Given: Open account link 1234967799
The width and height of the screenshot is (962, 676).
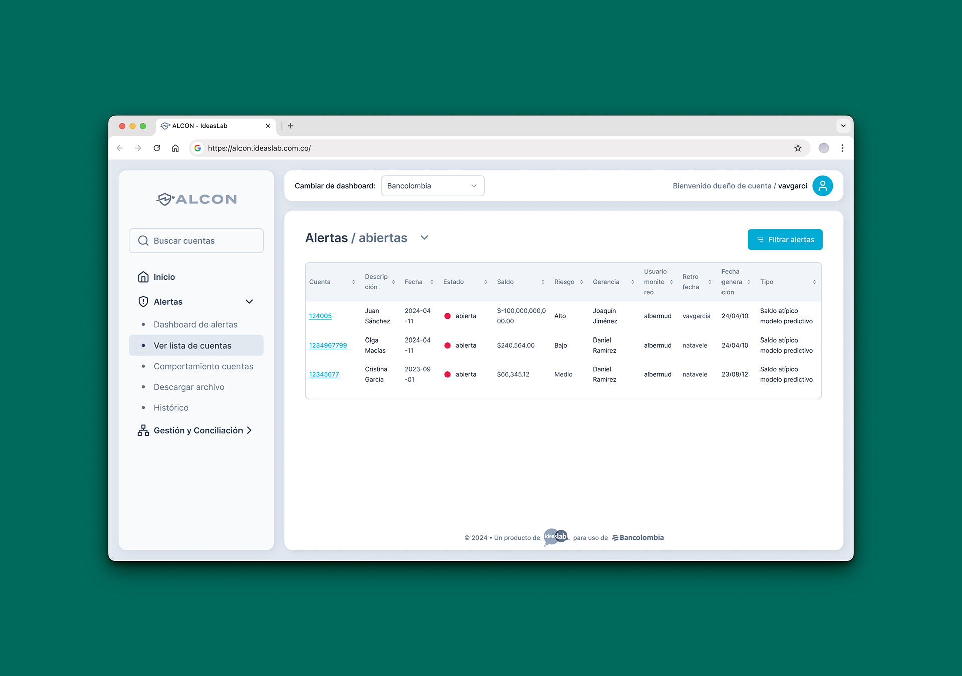Looking at the screenshot, I should tap(328, 345).
